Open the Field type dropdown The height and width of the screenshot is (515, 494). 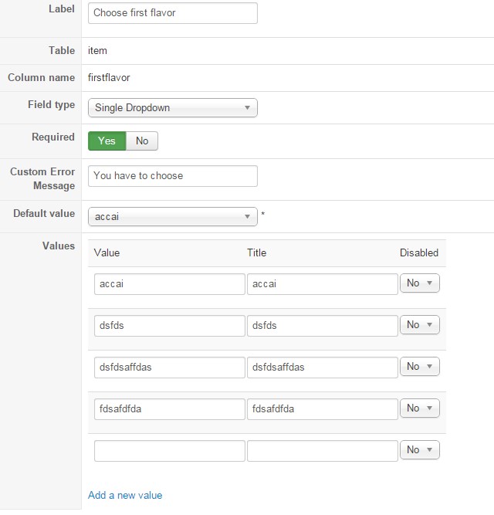tap(172, 108)
